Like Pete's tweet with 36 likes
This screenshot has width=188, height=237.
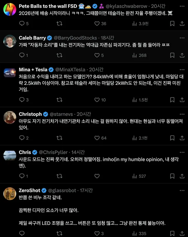(97, 23)
